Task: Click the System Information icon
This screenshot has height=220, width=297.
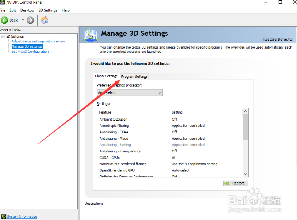Action: pyautogui.click(x=4, y=216)
